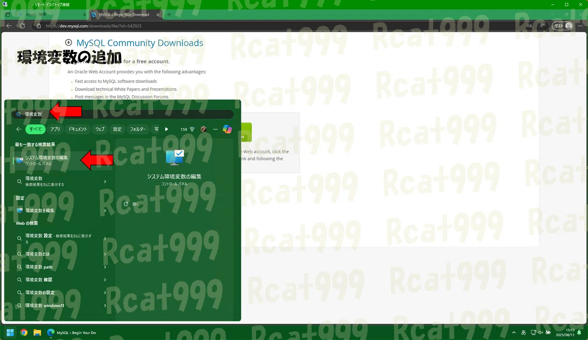
Task: Open web suggestion 環境変数 確認
Action: point(62,280)
